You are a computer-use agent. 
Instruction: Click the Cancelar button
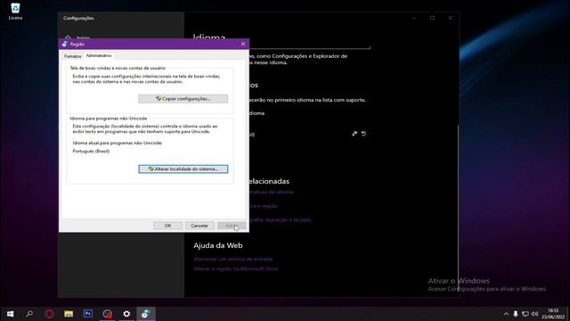(x=199, y=226)
